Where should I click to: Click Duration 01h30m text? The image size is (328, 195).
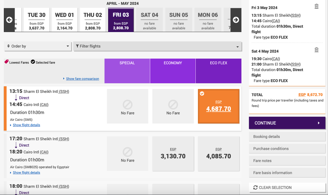[x=27, y=112]
